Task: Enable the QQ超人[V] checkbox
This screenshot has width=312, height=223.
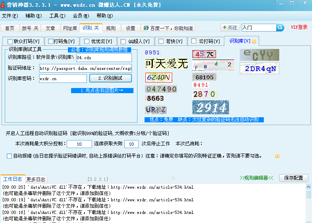Action: pos(123,41)
